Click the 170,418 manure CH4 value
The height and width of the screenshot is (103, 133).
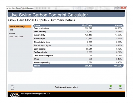pyautogui.click(x=89, y=35)
